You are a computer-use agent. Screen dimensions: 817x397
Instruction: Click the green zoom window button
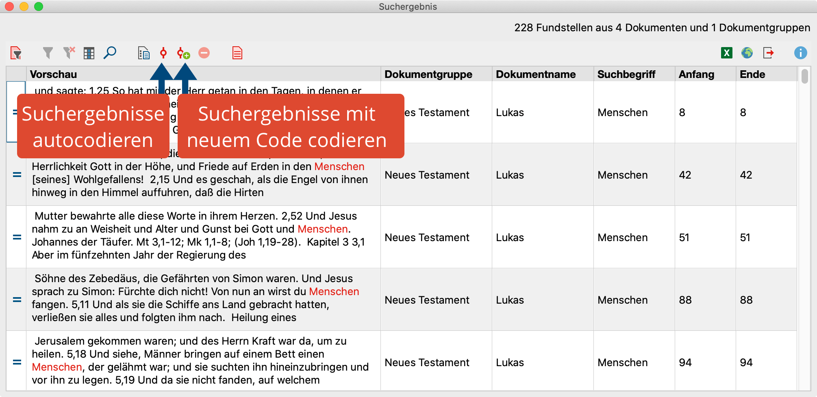(39, 6)
